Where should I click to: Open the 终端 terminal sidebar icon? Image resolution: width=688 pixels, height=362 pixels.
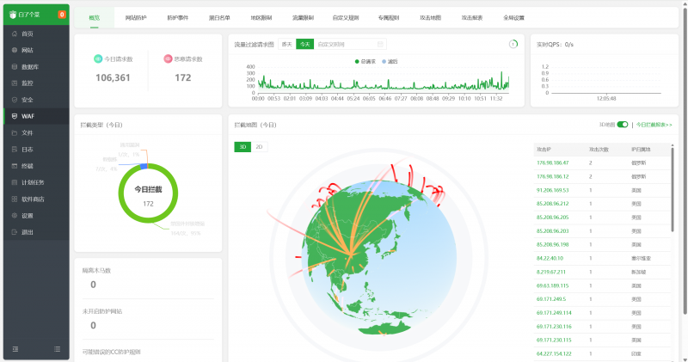coord(15,166)
